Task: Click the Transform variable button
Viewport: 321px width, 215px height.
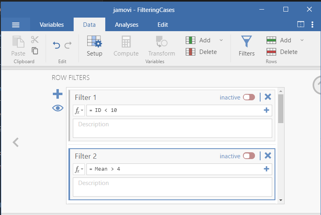Action: (x=162, y=46)
